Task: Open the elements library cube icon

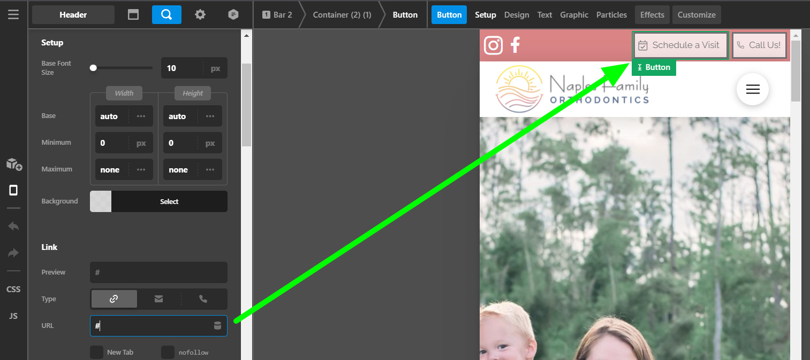Action: pos(14,164)
